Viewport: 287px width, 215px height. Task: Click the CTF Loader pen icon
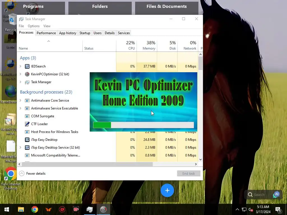27,124
